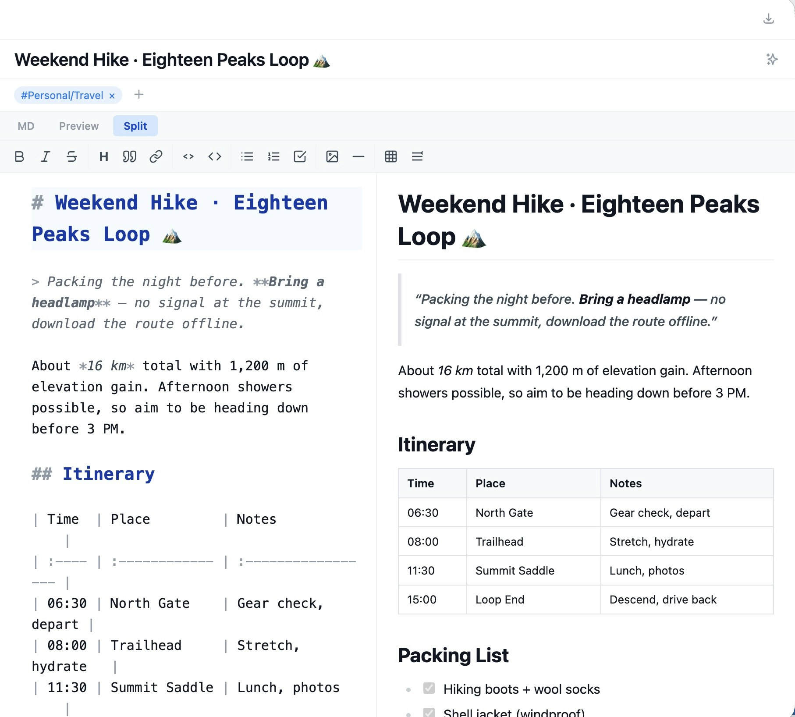Click the table of contents toolbar icon

(x=417, y=156)
